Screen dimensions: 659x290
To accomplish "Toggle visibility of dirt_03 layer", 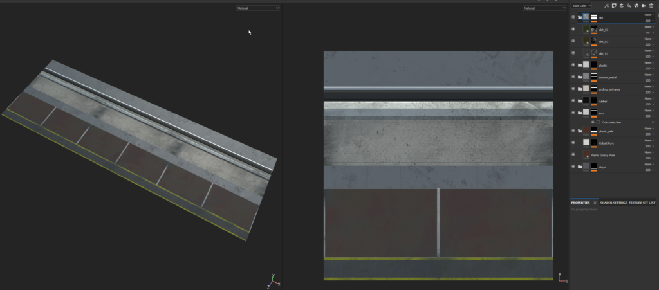I will tap(573, 30).
